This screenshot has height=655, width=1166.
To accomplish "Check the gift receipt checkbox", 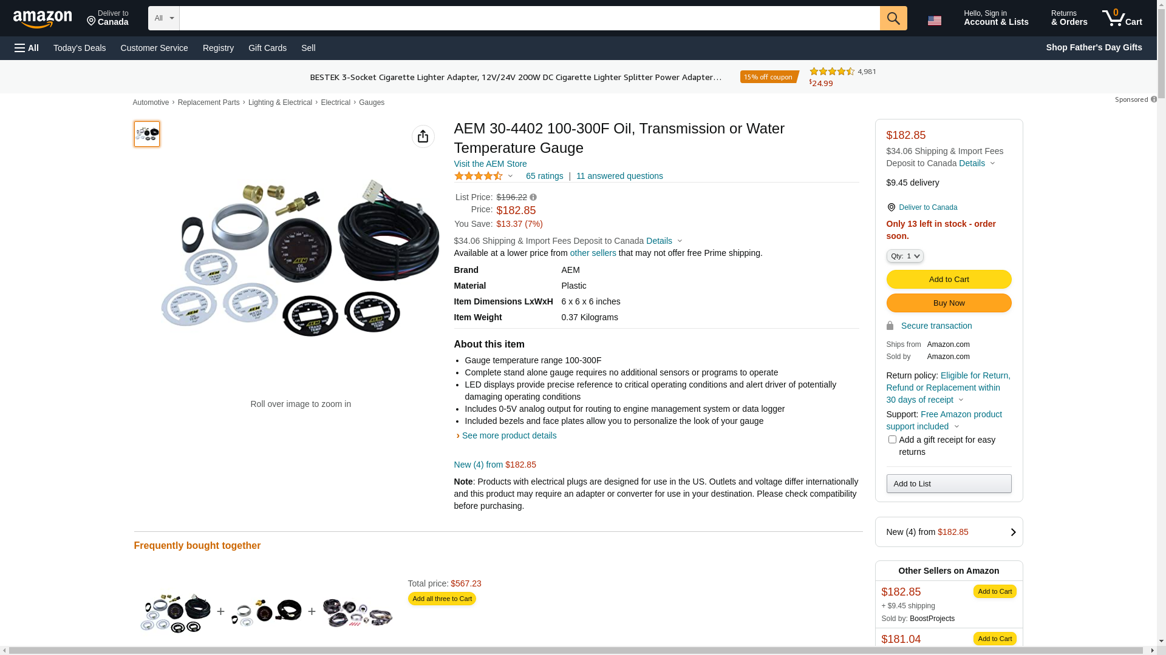I will (892, 440).
